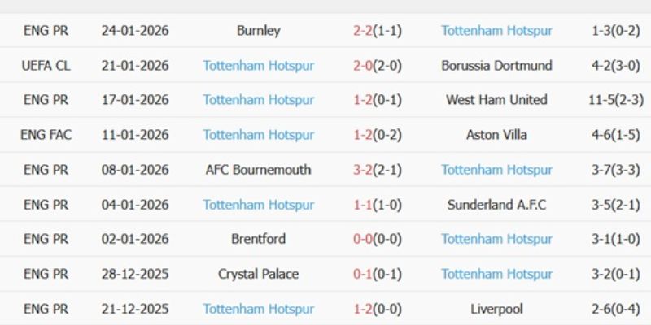Click Tottenham Hotspur in the Liverpool match row
This screenshot has height=325, width=651.
258,309
